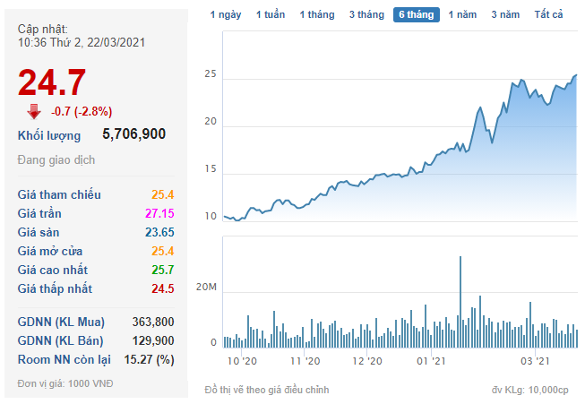
Task: Click the Giá cao nhất value 25.7
Action: coord(162,270)
